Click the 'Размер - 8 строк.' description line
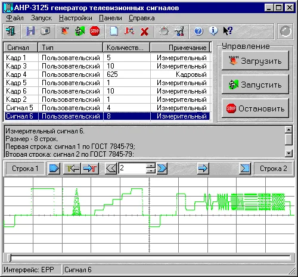 click(32, 139)
